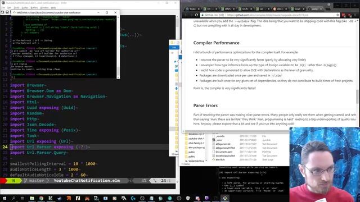Bookmark this page with star icon
360x202 pixels.
tap(337, 15)
